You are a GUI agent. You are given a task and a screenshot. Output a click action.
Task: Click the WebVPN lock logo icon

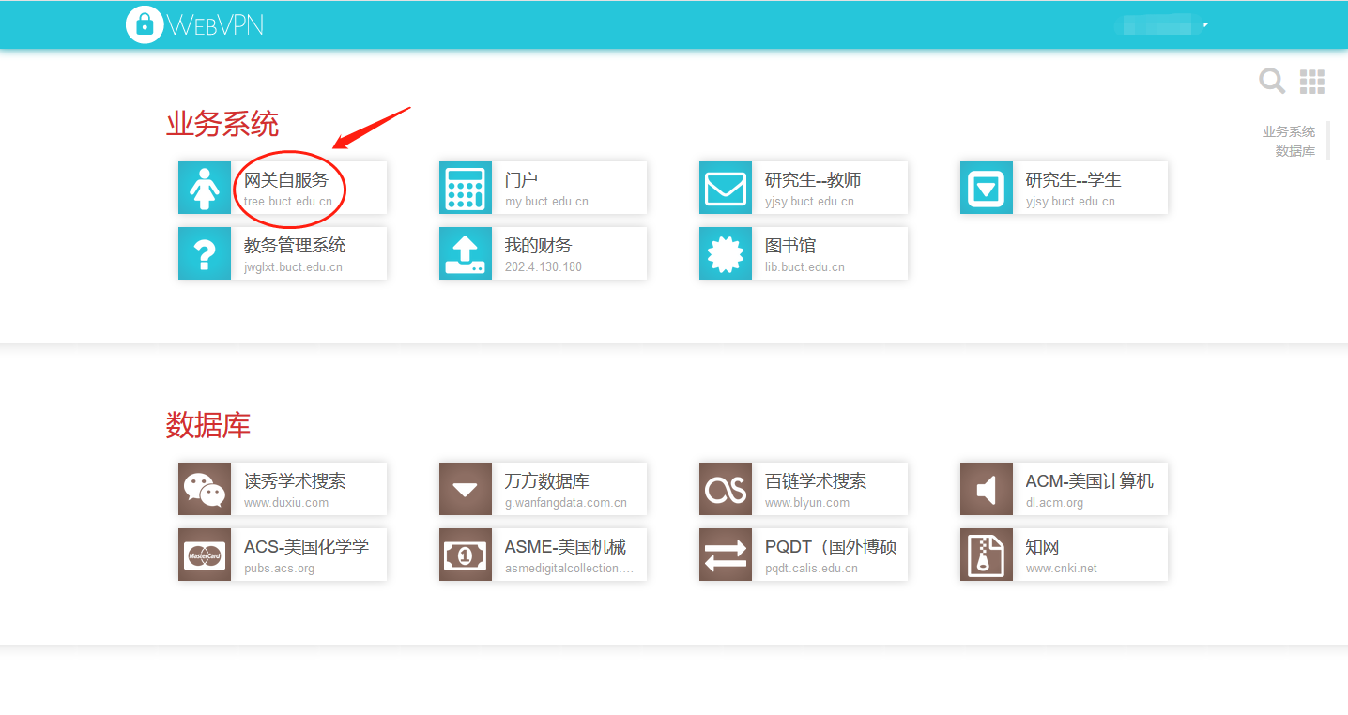pos(144,24)
